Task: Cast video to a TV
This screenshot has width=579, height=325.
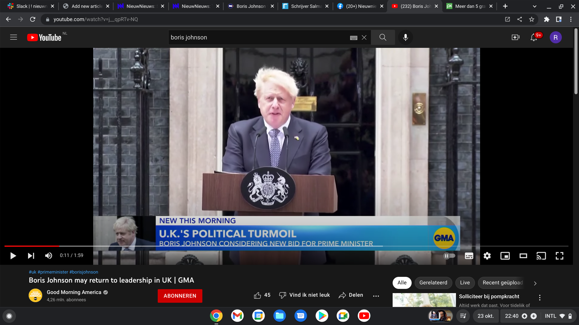Action: pyautogui.click(x=541, y=256)
